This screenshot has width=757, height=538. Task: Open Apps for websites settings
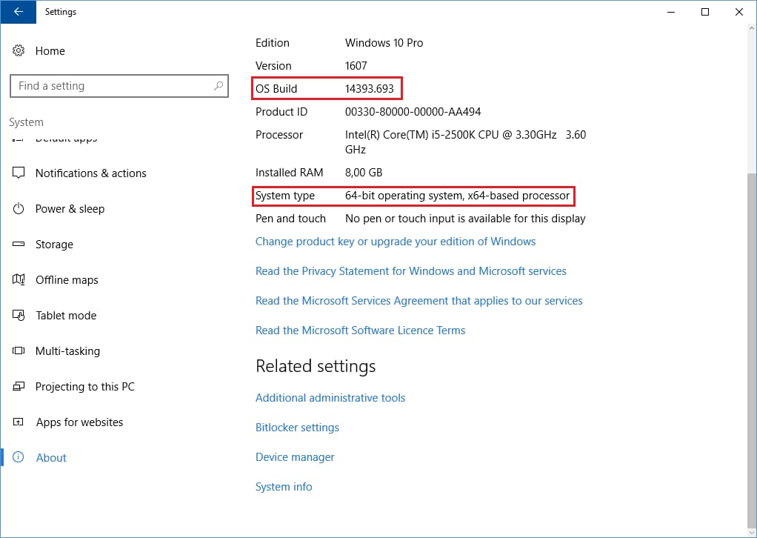click(x=79, y=422)
